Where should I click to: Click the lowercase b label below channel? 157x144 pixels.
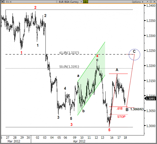pos(83,111)
